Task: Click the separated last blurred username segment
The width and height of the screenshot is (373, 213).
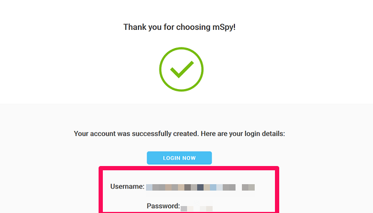Action: click(x=248, y=187)
